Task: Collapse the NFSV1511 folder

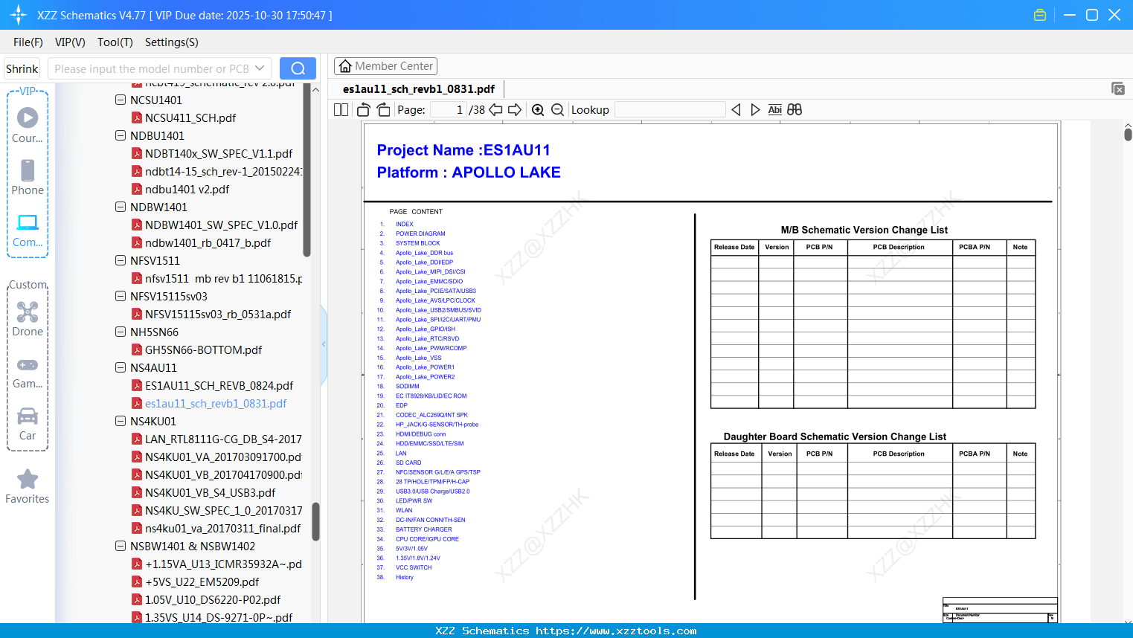Action: (x=121, y=260)
